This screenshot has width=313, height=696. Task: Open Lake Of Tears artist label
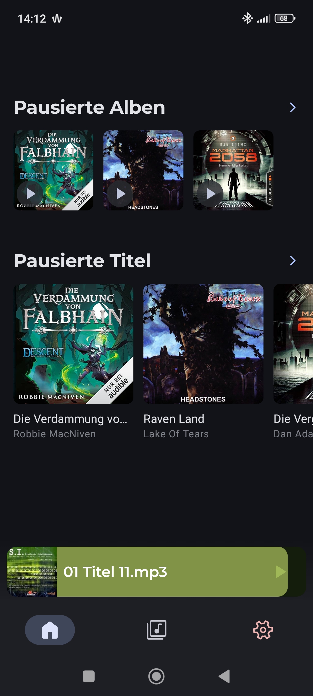point(176,434)
